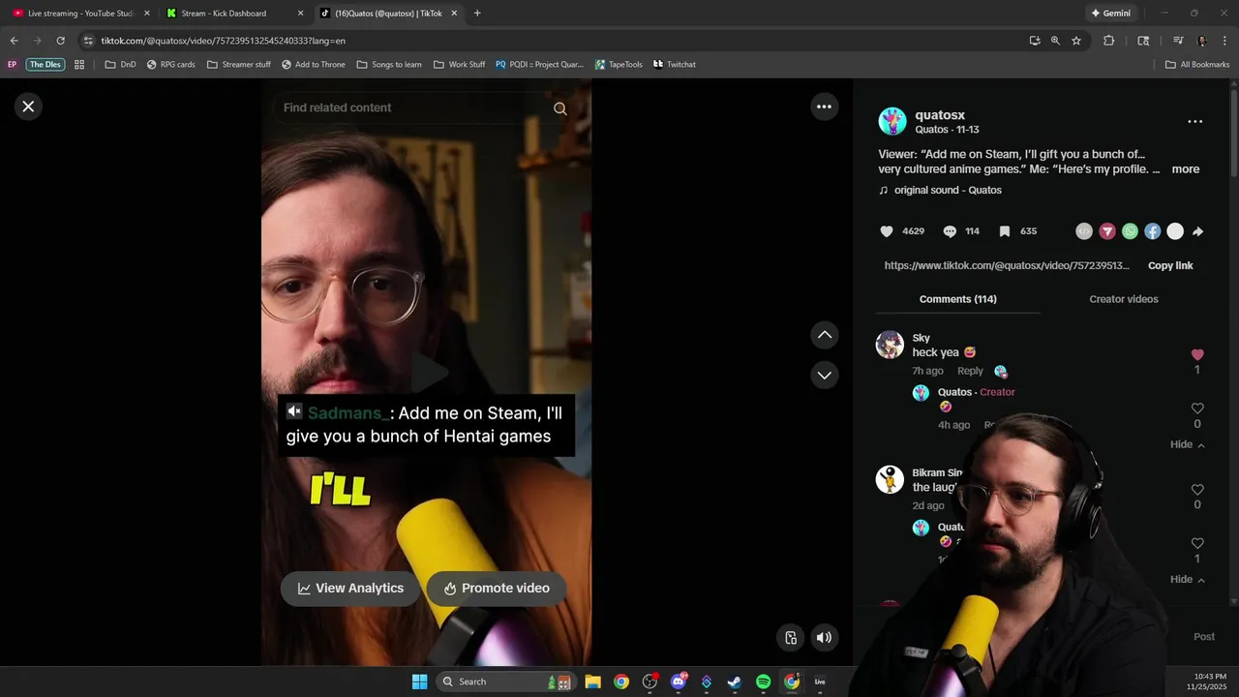Screen dimensions: 1239x697
Task: Expand the caption with more
Action: 1185,168
